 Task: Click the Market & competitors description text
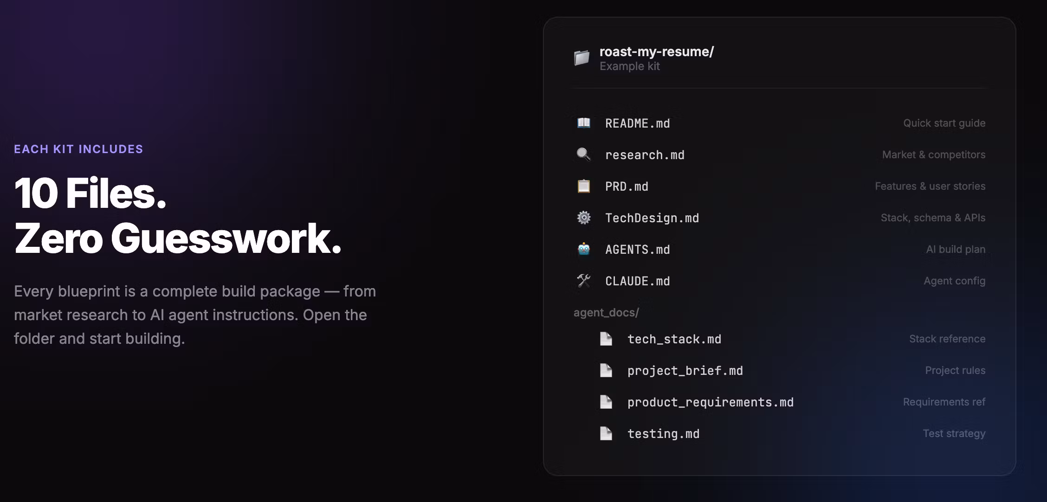pos(933,155)
